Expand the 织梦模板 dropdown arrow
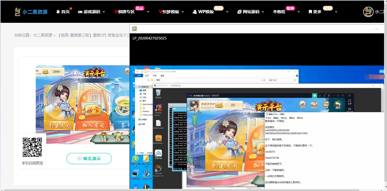387x191 pixels. pos(183,12)
